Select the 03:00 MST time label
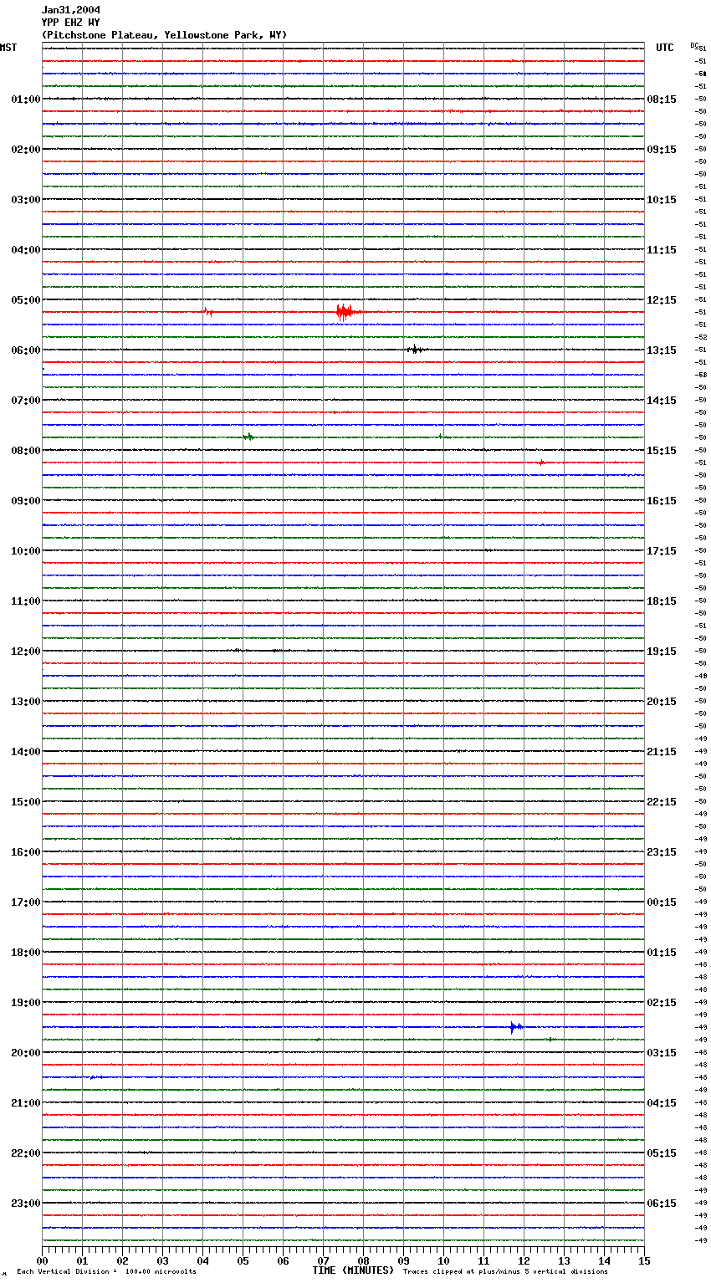This screenshot has height=1283, width=711. click(x=26, y=200)
